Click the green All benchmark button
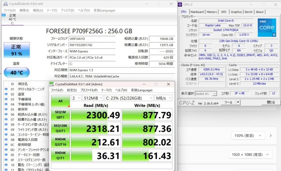The width and height of the screenshot is (281, 171). [x=60, y=101]
